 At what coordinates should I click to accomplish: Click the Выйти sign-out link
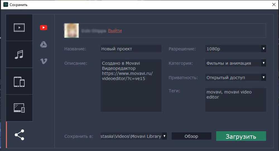click(115, 31)
